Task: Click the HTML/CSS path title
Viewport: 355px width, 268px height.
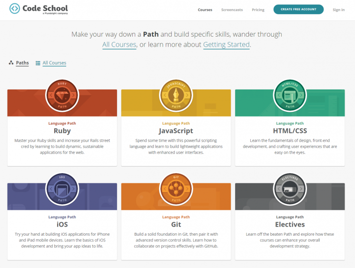Action: click(x=290, y=131)
